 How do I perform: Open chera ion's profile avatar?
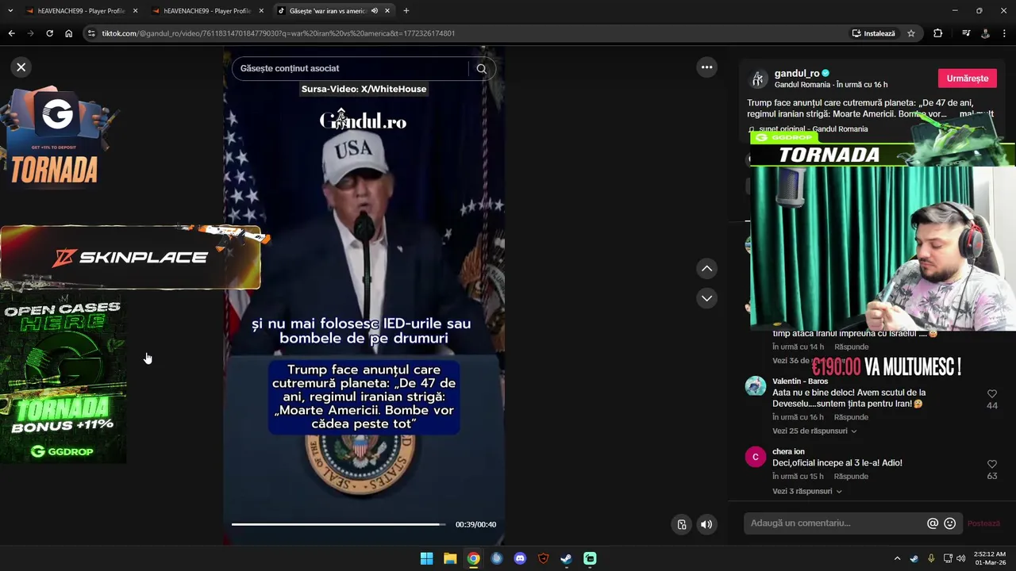[x=755, y=457]
